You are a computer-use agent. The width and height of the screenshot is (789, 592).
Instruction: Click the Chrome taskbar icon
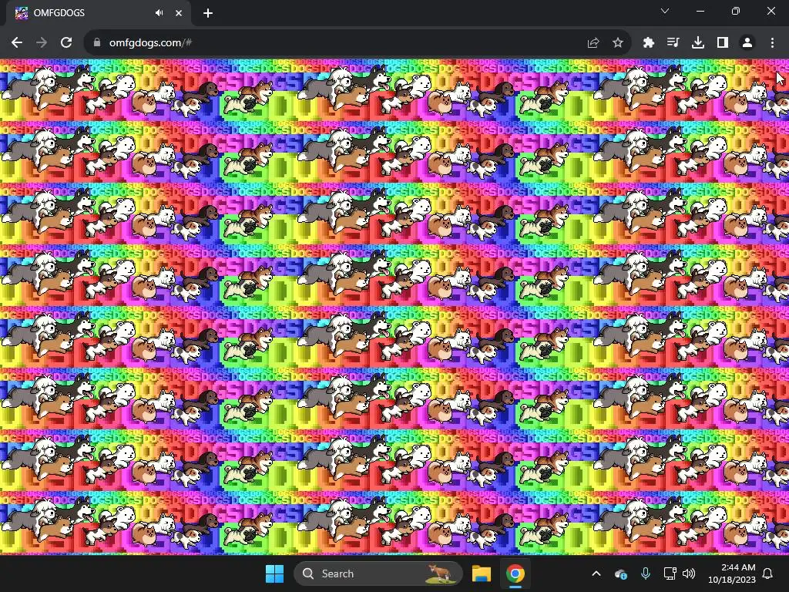coord(515,573)
